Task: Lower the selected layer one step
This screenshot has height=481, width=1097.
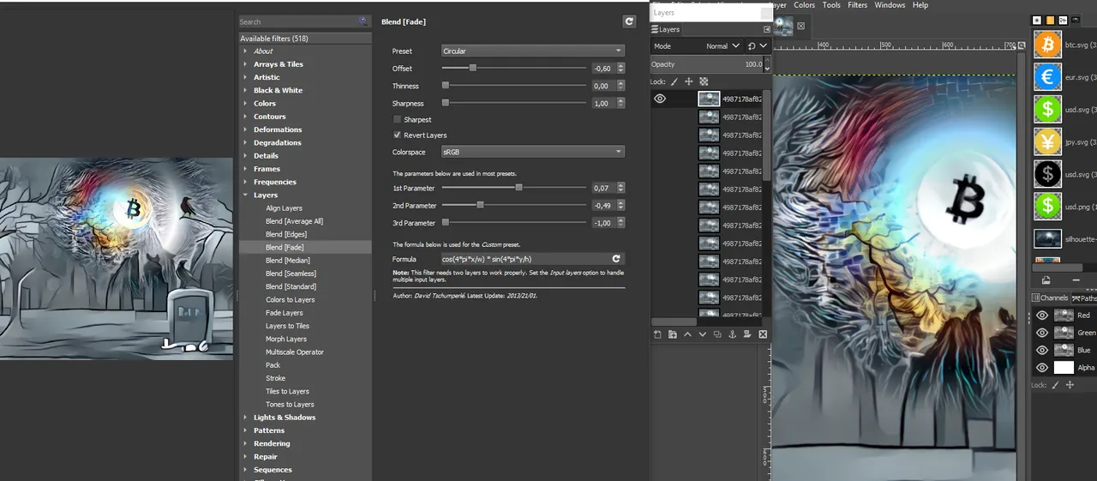Action: pyautogui.click(x=703, y=334)
